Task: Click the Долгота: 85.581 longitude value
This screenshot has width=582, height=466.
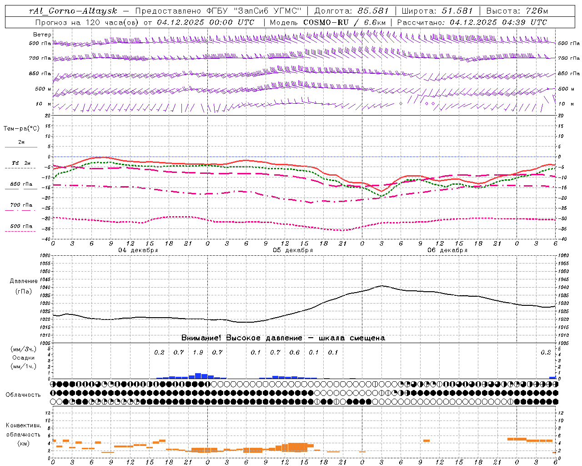Action: tap(351, 11)
